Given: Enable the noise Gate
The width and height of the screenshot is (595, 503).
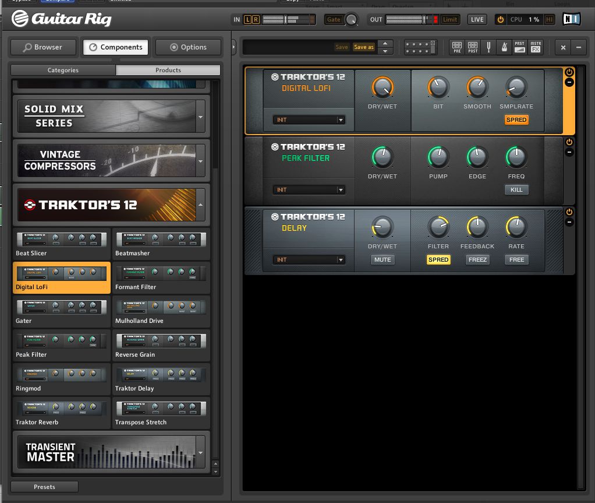Looking at the screenshot, I should click(334, 19).
